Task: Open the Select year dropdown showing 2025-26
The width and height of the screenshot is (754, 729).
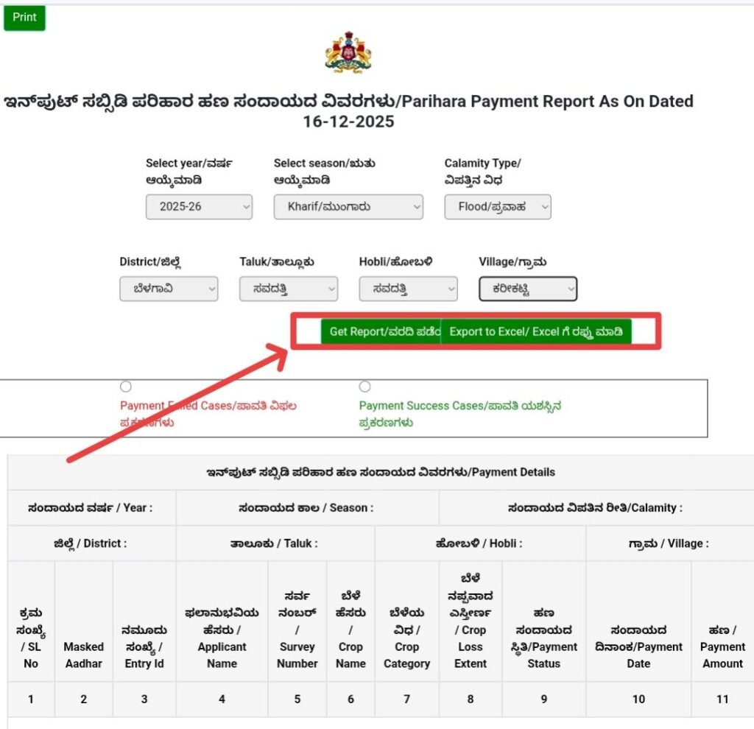Action: tap(199, 207)
